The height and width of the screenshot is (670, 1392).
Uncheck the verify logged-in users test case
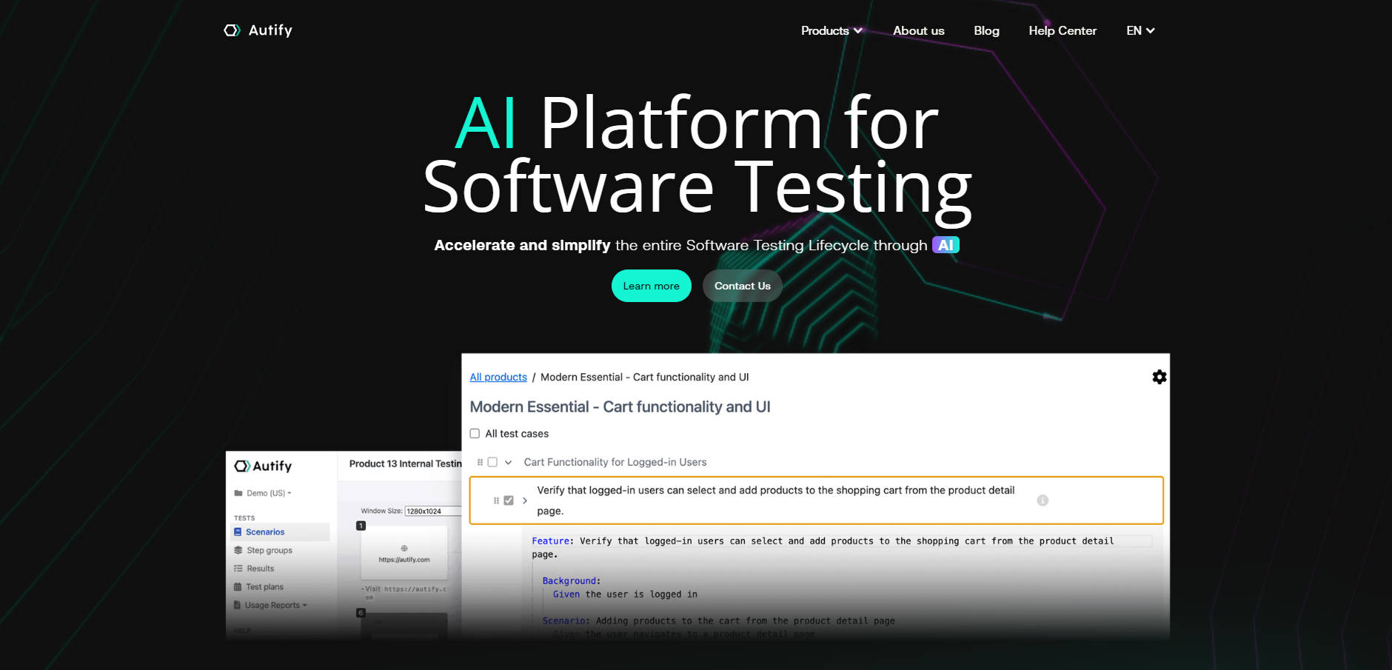[508, 500]
